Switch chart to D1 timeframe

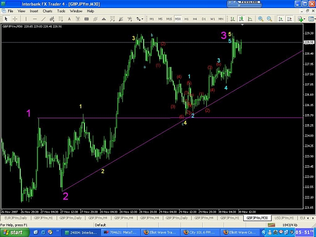(x=204, y=19)
